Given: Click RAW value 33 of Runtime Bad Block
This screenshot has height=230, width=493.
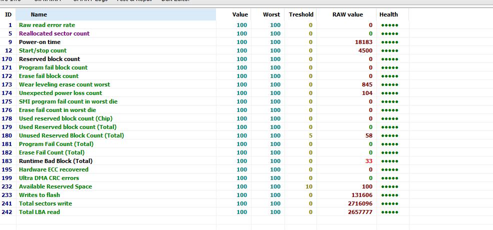Looking at the screenshot, I should click(x=368, y=161).
